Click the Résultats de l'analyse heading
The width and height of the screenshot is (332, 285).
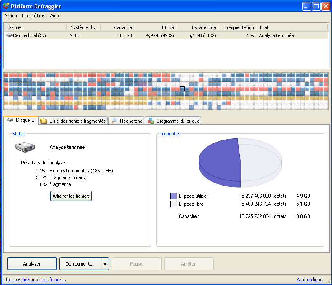[44, 163]
